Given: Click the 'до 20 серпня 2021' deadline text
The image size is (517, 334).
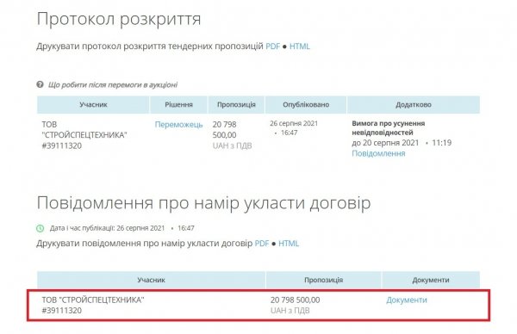Looking at the screenshot, I should coord(385,143).
